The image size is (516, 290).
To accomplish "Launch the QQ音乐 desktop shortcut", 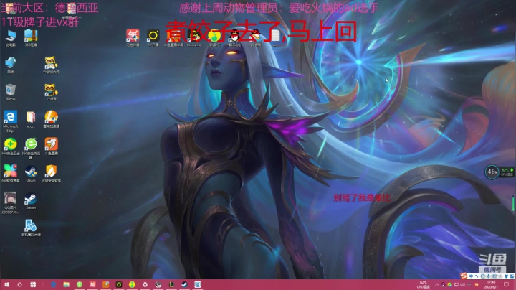I will click(x=214, y=38).
